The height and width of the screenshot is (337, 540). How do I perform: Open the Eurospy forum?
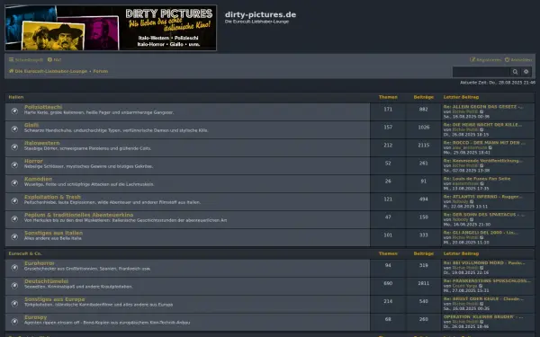click(x=35, y=317)
